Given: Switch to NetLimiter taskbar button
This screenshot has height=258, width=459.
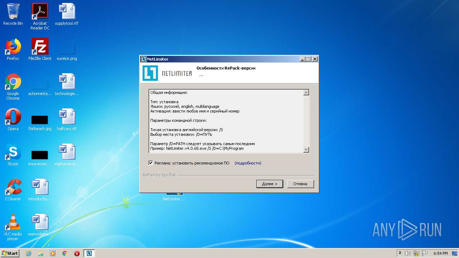Looking at the screenshot, I should (x=89, y=253).
